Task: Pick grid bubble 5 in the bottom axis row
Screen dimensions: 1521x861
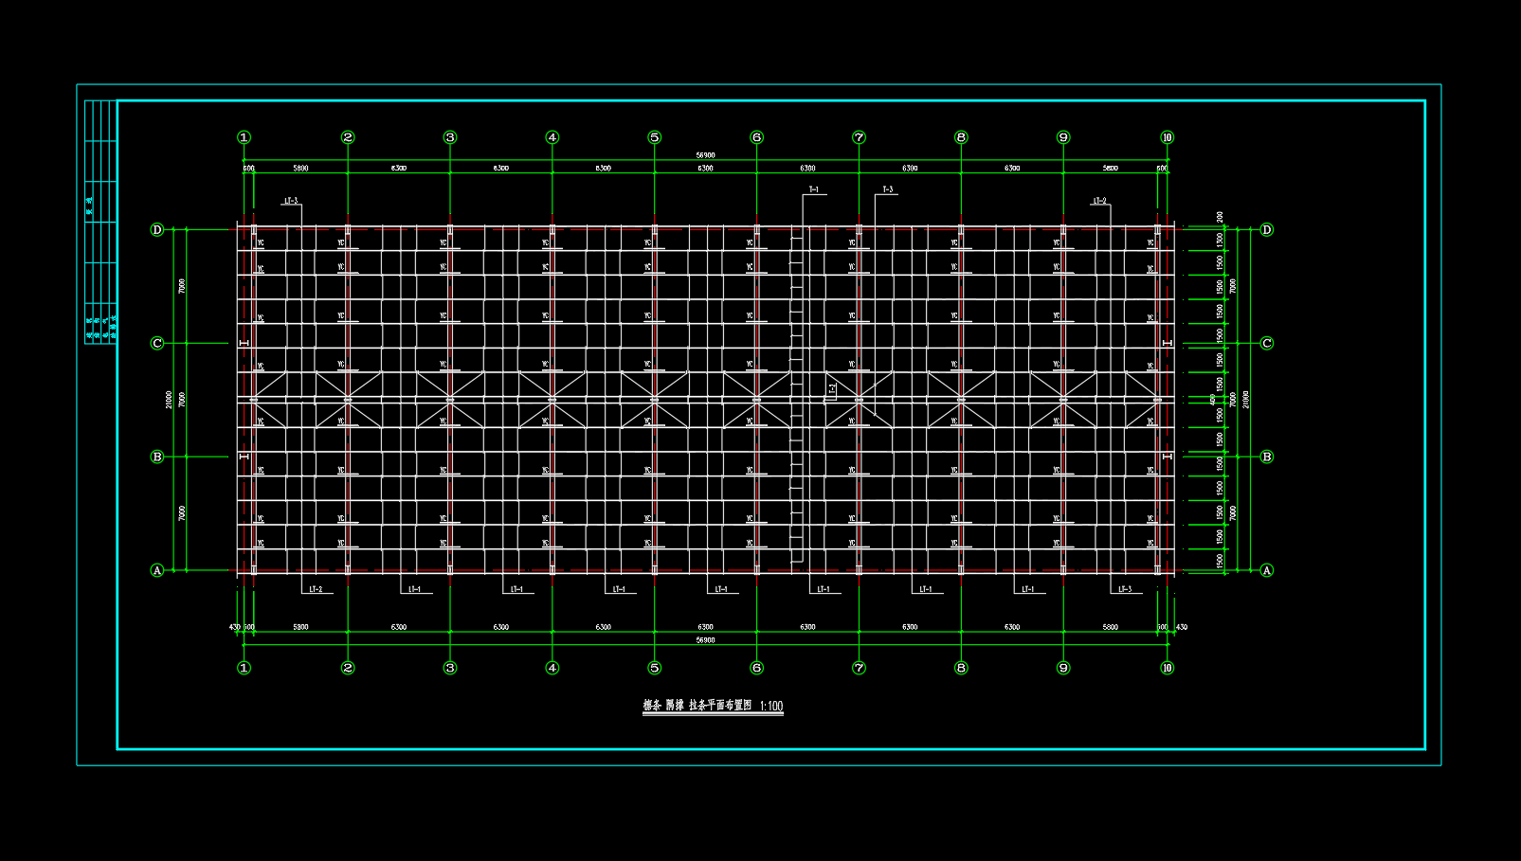Action: [655, 668]
